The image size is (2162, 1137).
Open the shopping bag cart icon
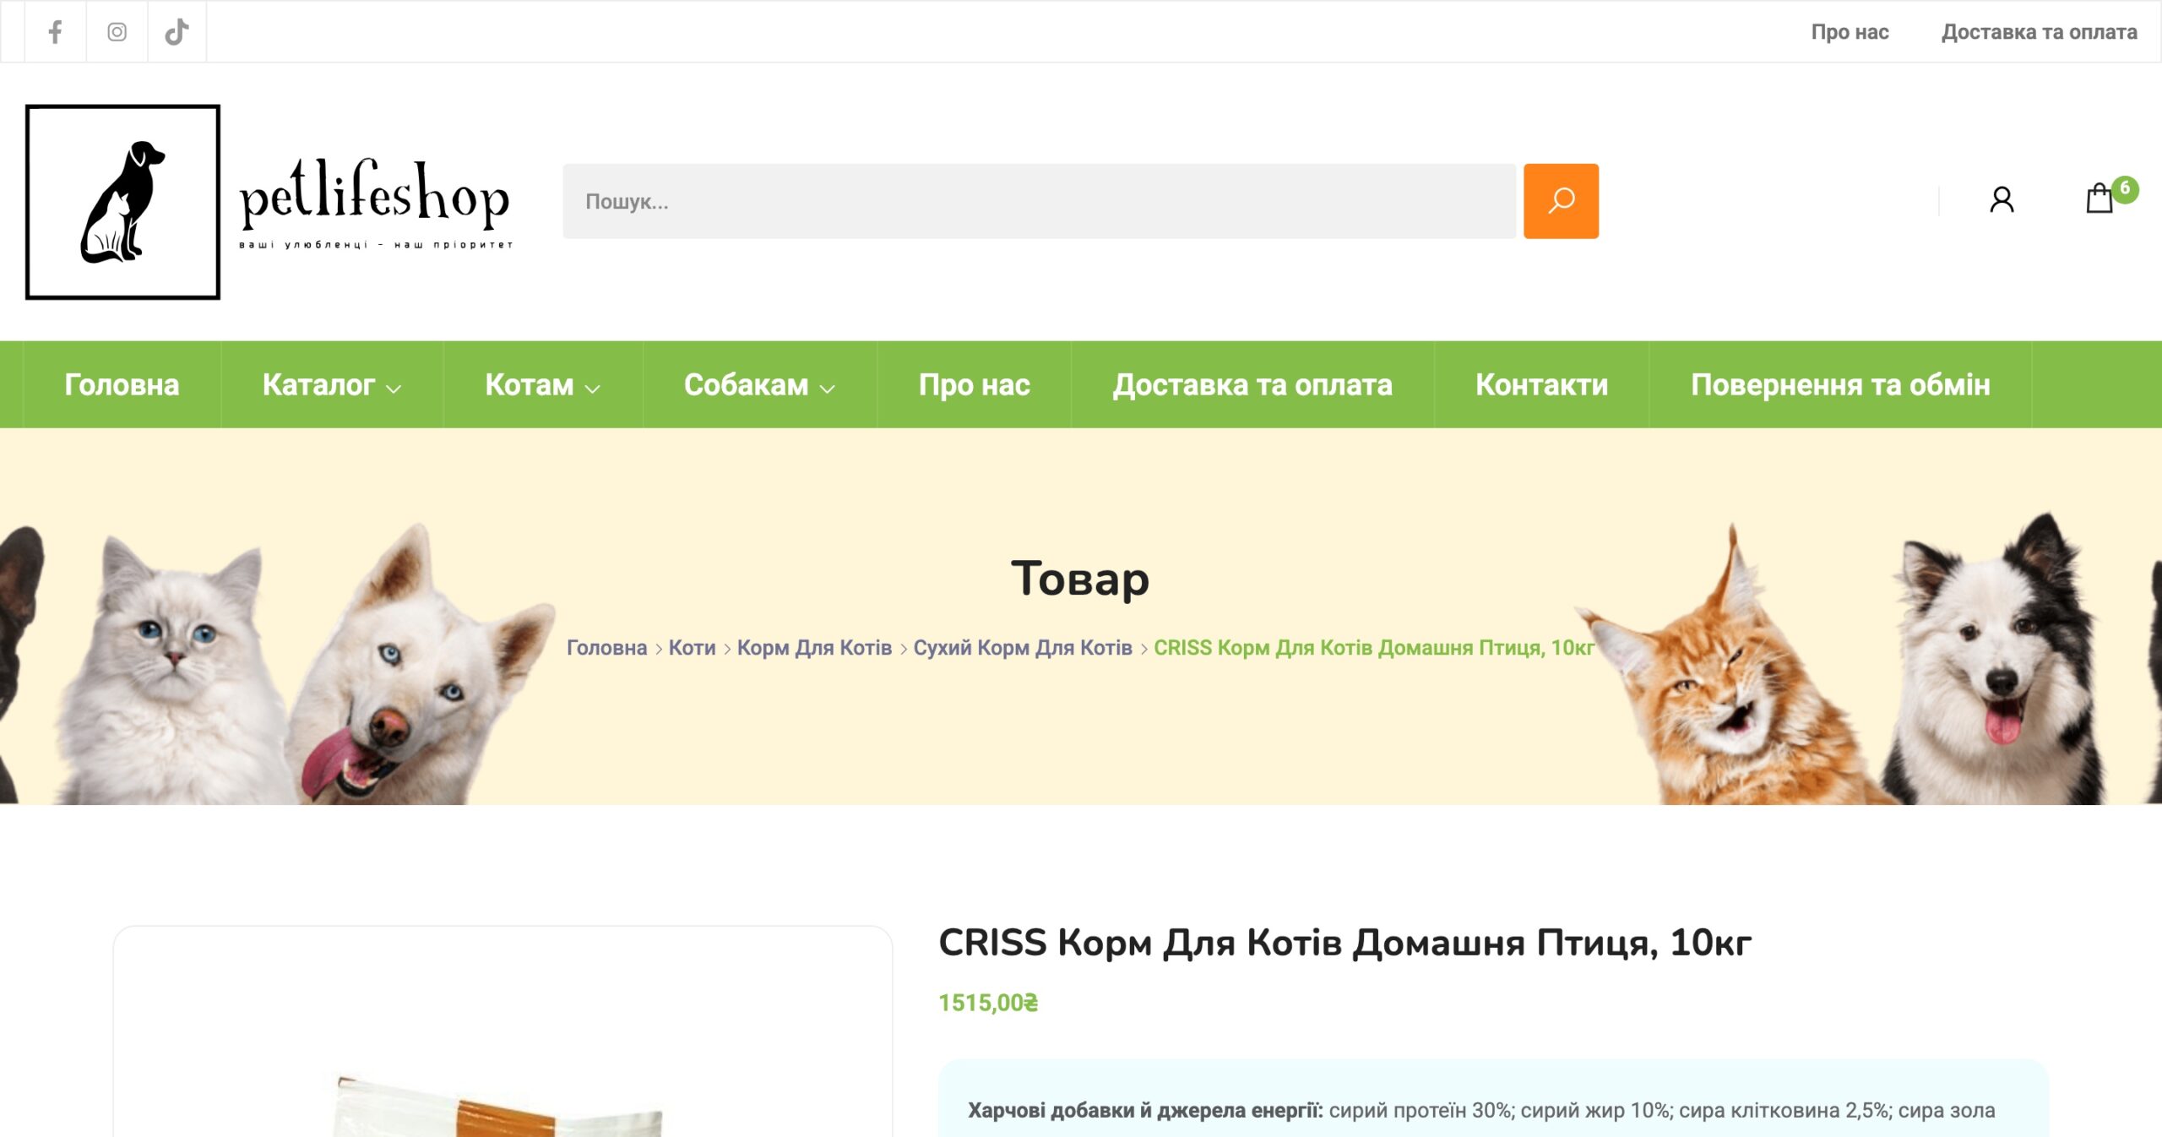(2100, 200)
